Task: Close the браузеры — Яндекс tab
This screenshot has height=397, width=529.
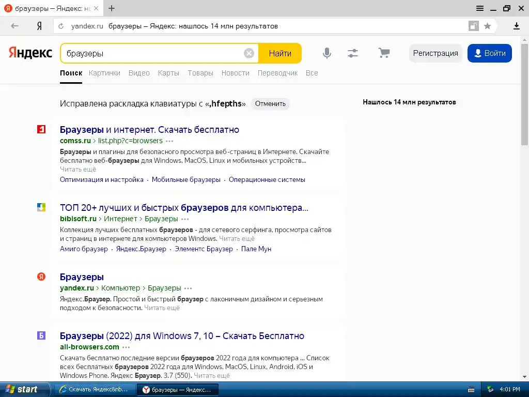Action: [x=96, y=8]
